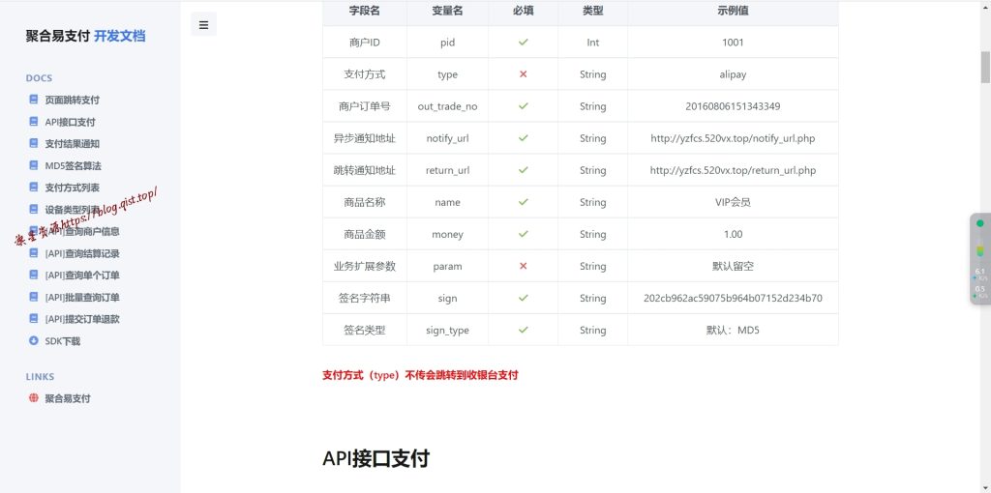Open the [API]查询结算记录 docs section
Viewport: 991px width, 493px height.
tap(82, 253)
